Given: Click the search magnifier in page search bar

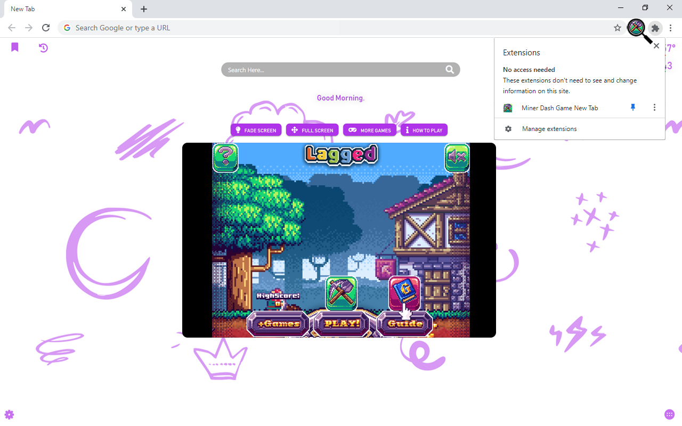Looking at the screenshot, I should click(x=450, y=69).
